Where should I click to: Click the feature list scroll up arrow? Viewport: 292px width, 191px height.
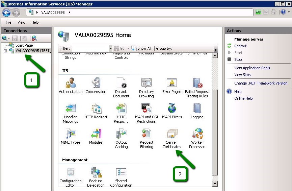pyautogui.click(x=215, y=55)
